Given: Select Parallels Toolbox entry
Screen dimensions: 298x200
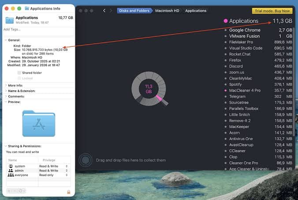Looking at the screenshot, I should [258, 108].
